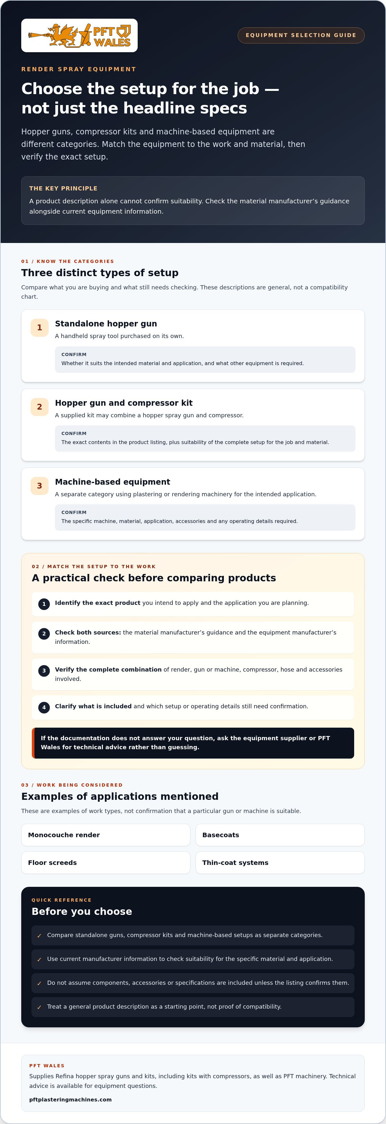Click the step 1 circle beside Identify the exact product

44,604
